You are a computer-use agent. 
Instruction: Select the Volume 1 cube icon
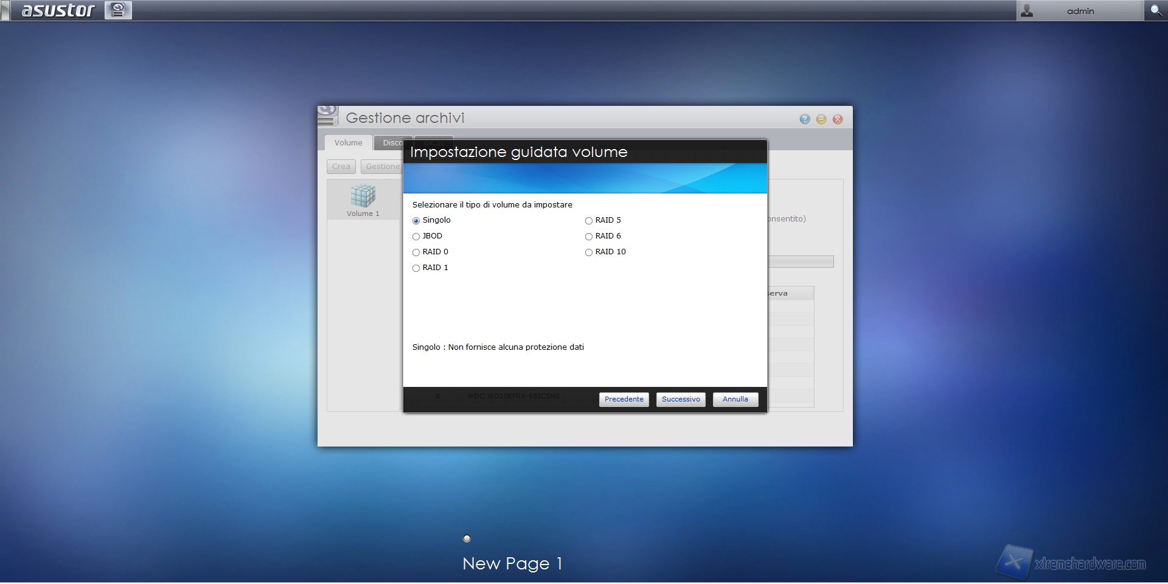[x=363, y=196]
